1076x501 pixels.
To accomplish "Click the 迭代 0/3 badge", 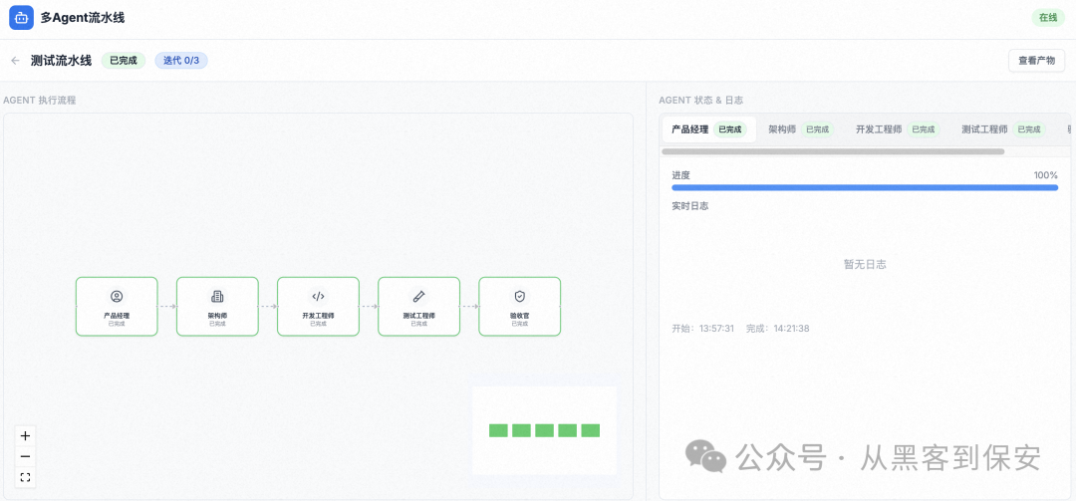I will point(181,61).
